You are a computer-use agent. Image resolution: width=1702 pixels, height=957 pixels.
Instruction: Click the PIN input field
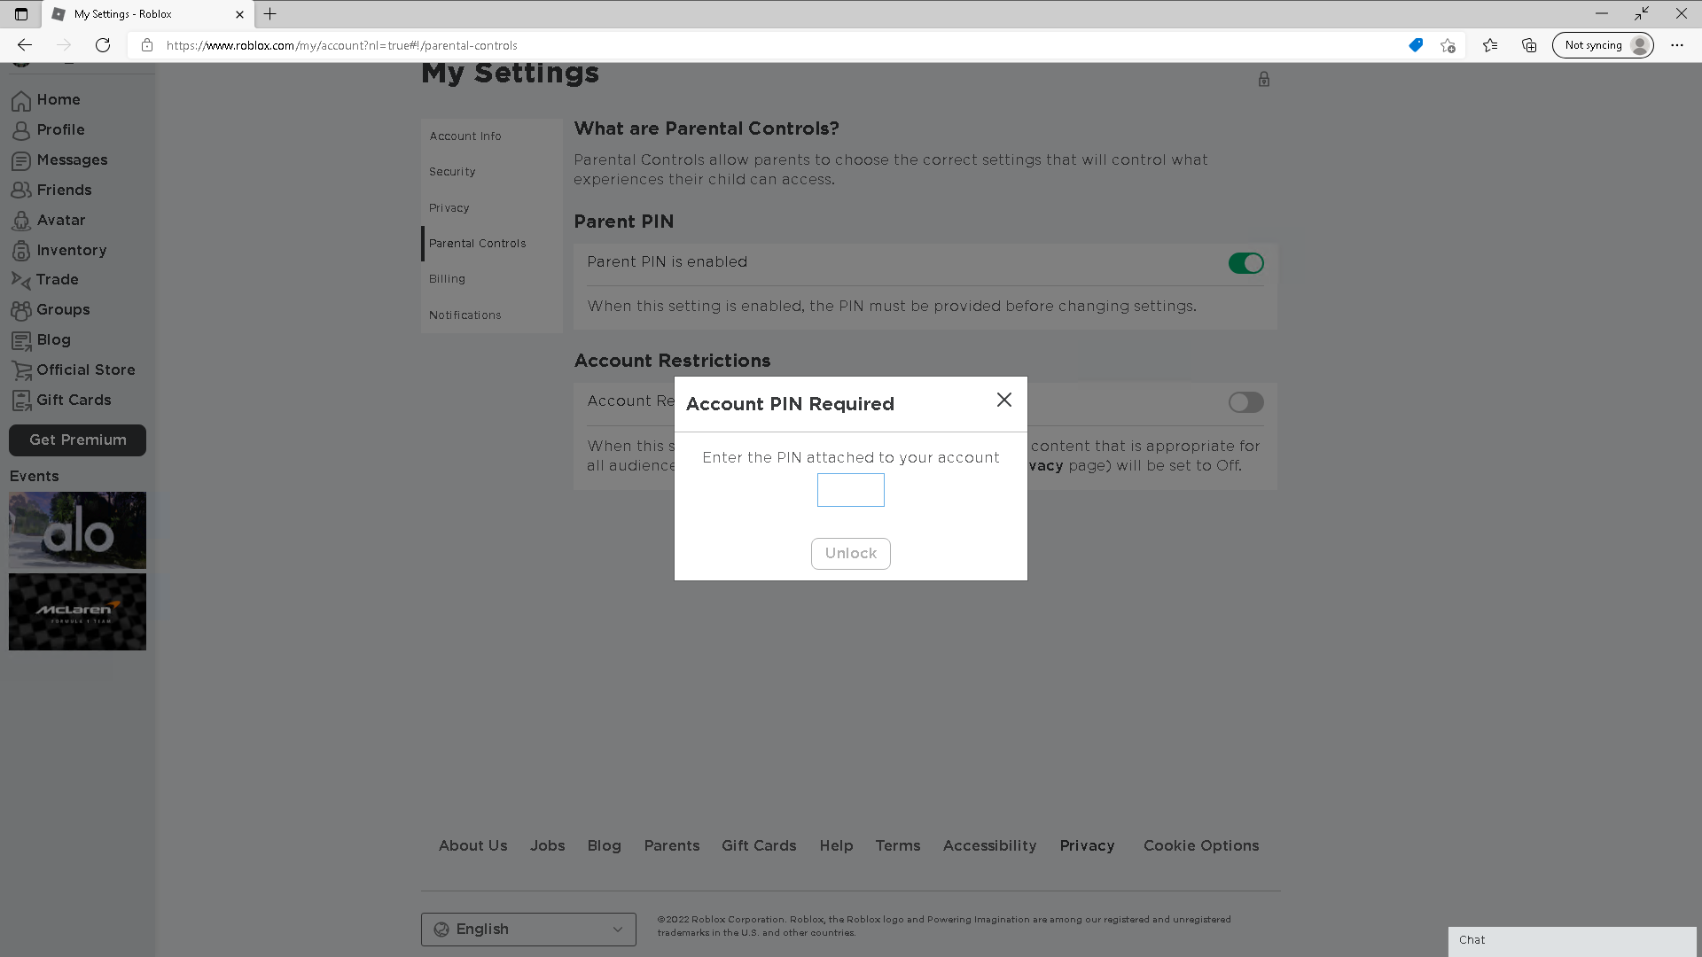click(850, 490)
